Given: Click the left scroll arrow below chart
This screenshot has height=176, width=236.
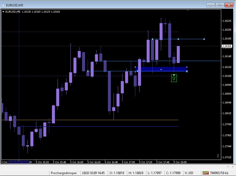Looking at the screenshot, I should (x=228, y=167).
